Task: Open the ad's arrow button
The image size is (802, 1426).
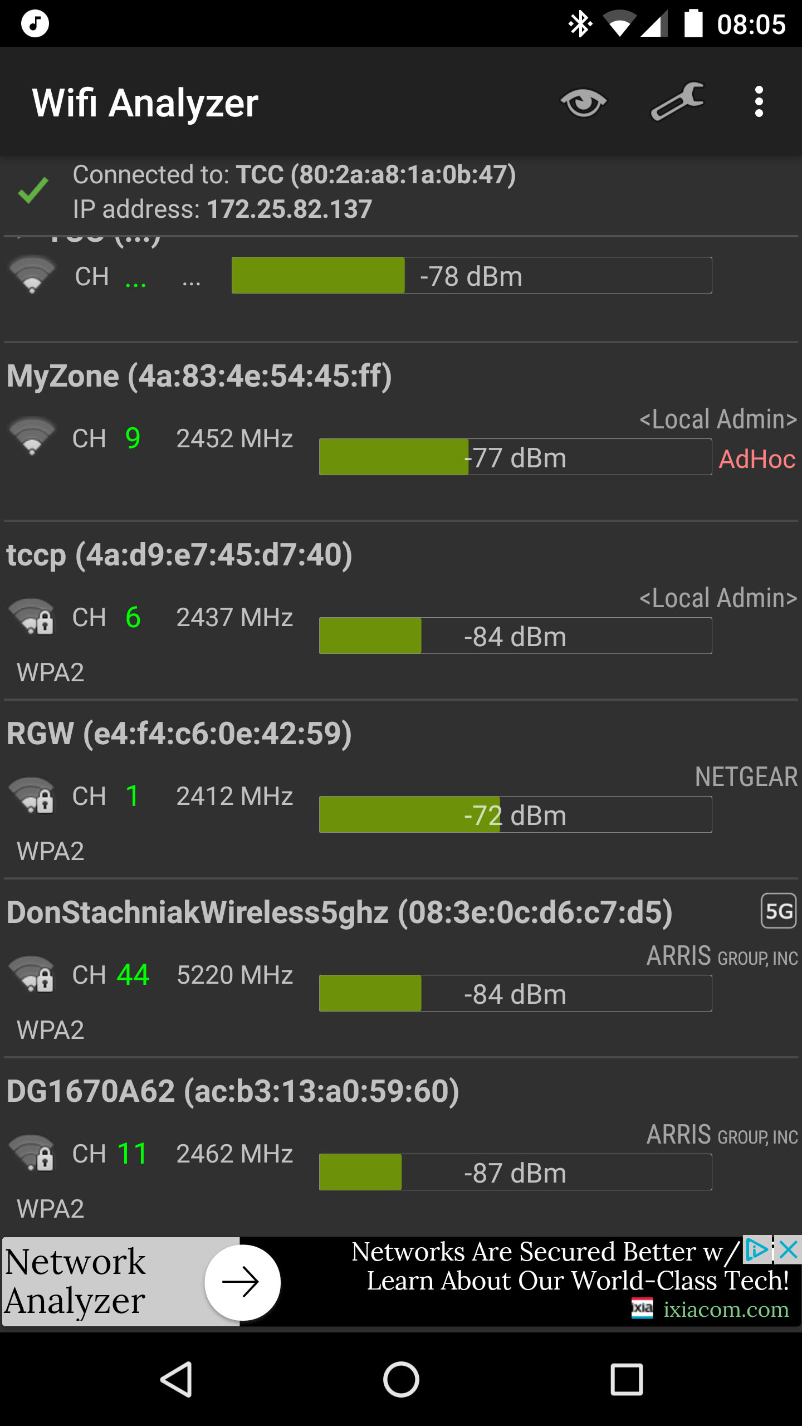Action: (242, 1282)
